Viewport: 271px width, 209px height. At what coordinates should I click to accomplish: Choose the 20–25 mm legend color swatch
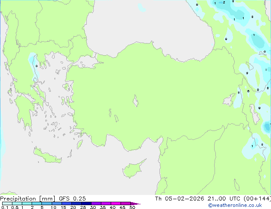click(x=77, y=203)
